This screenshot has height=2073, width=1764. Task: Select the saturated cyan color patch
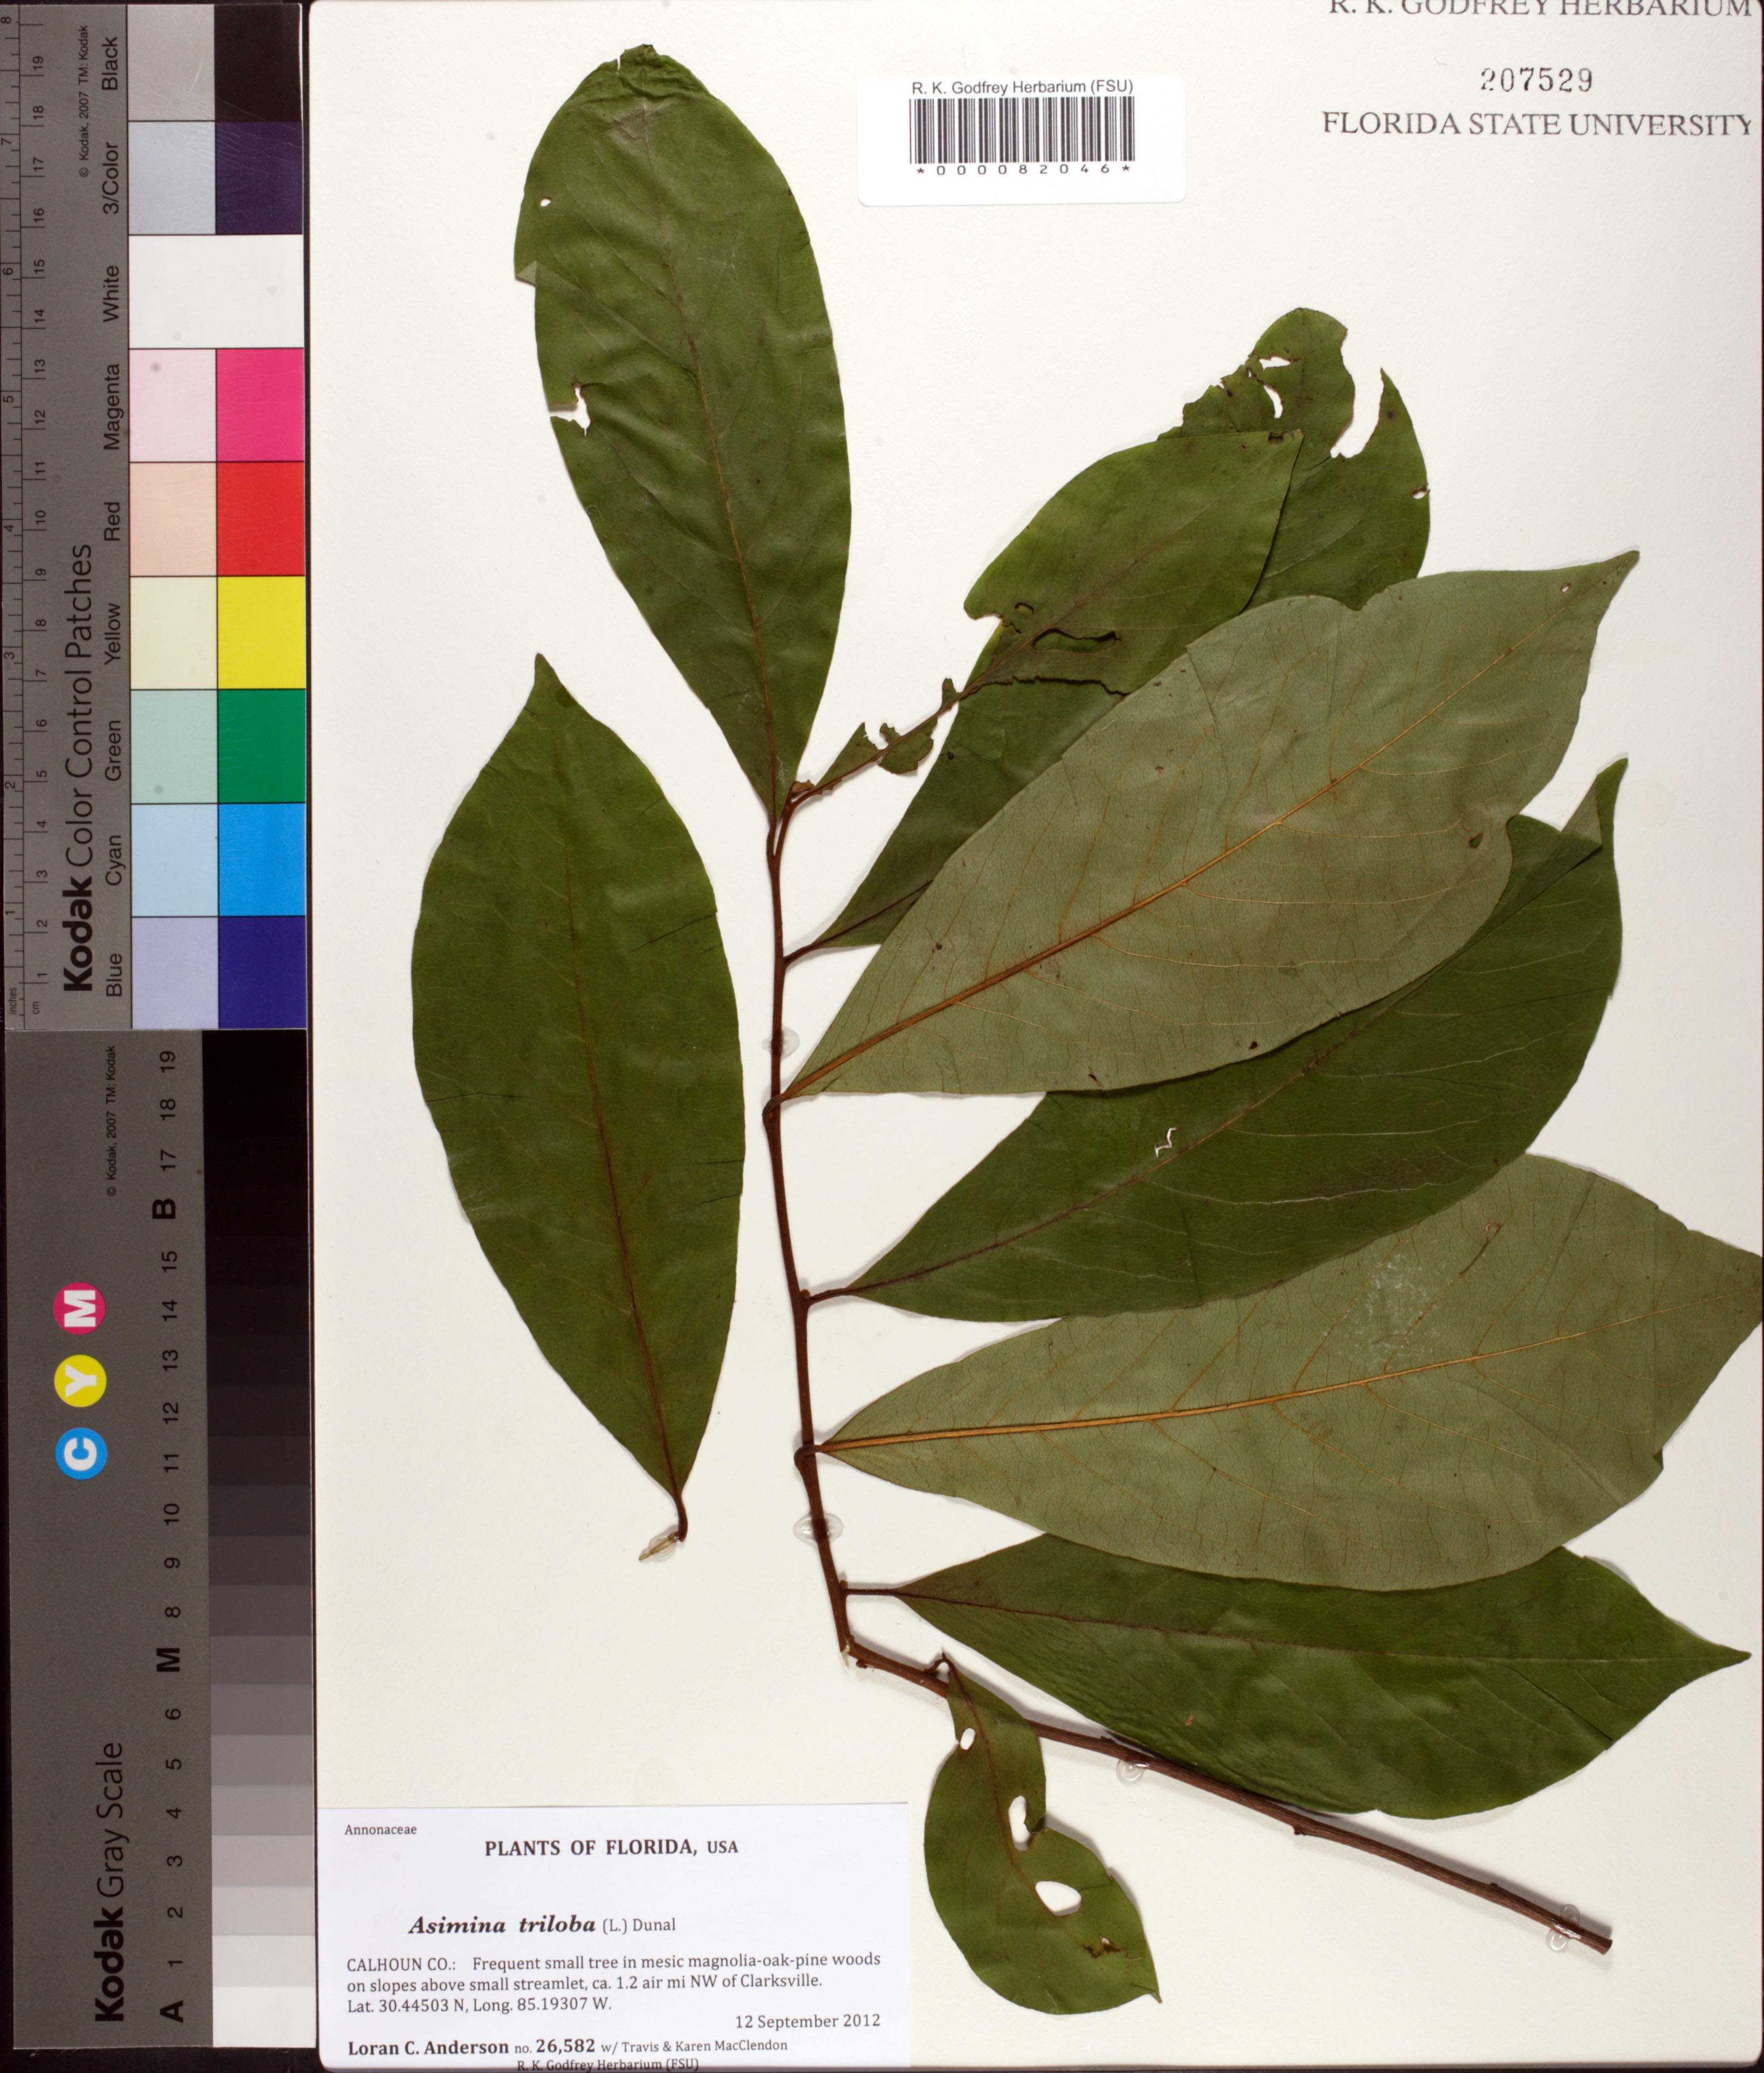[260, 859]
